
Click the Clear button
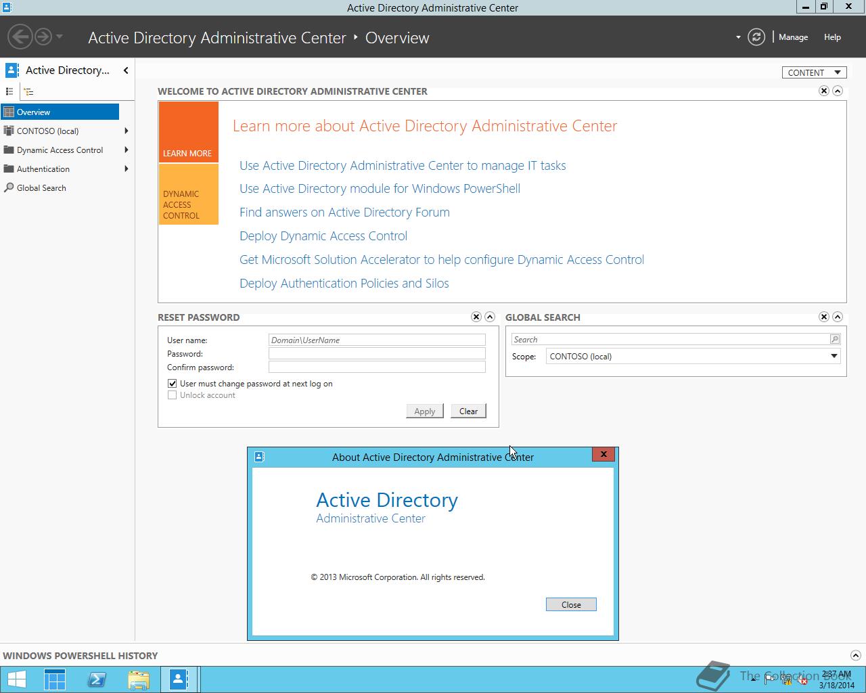coord(468,411)
